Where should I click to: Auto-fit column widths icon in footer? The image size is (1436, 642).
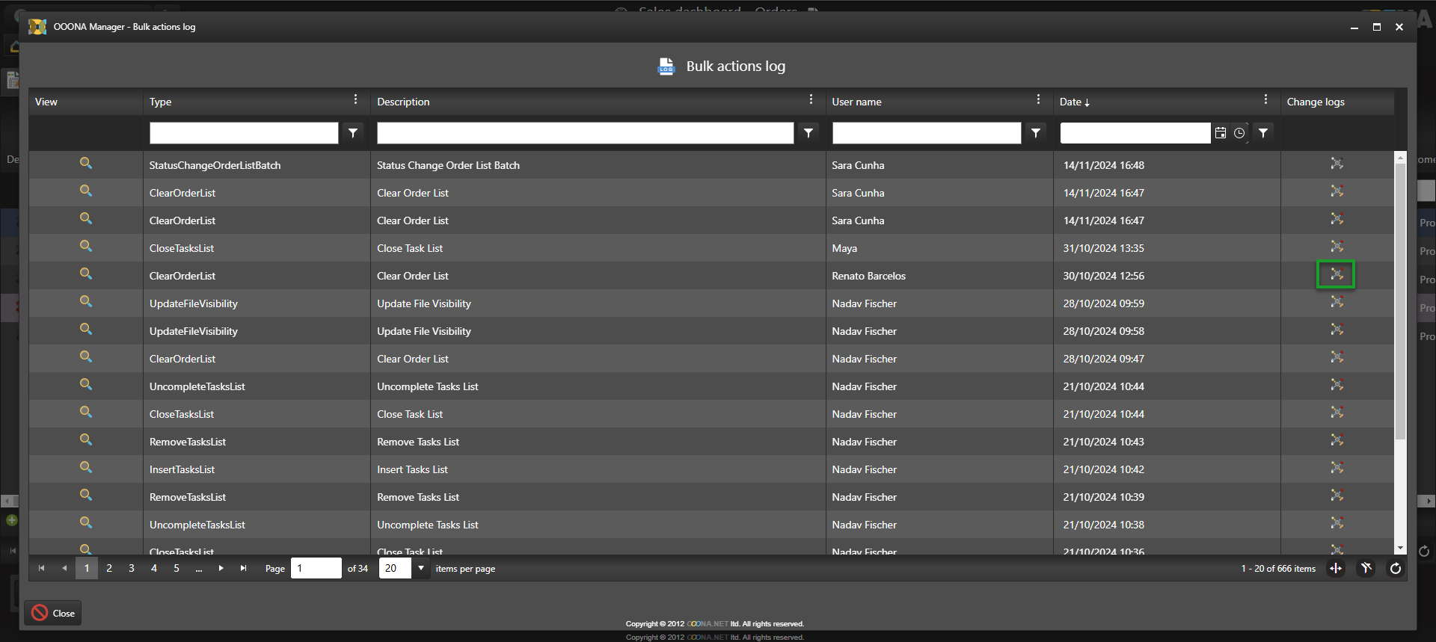[x=1336, y=569]
